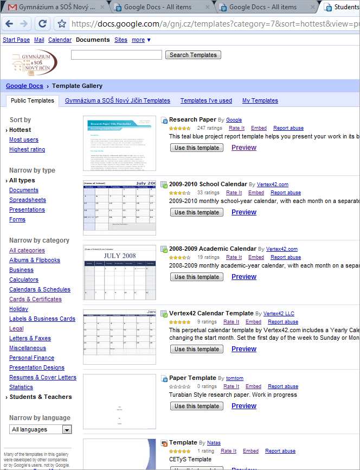Use the 2009-2010 School Calendar template
The image size is (360, 470).
tap(197, 212)
